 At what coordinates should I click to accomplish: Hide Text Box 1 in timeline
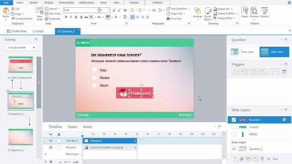pos(51,141)
